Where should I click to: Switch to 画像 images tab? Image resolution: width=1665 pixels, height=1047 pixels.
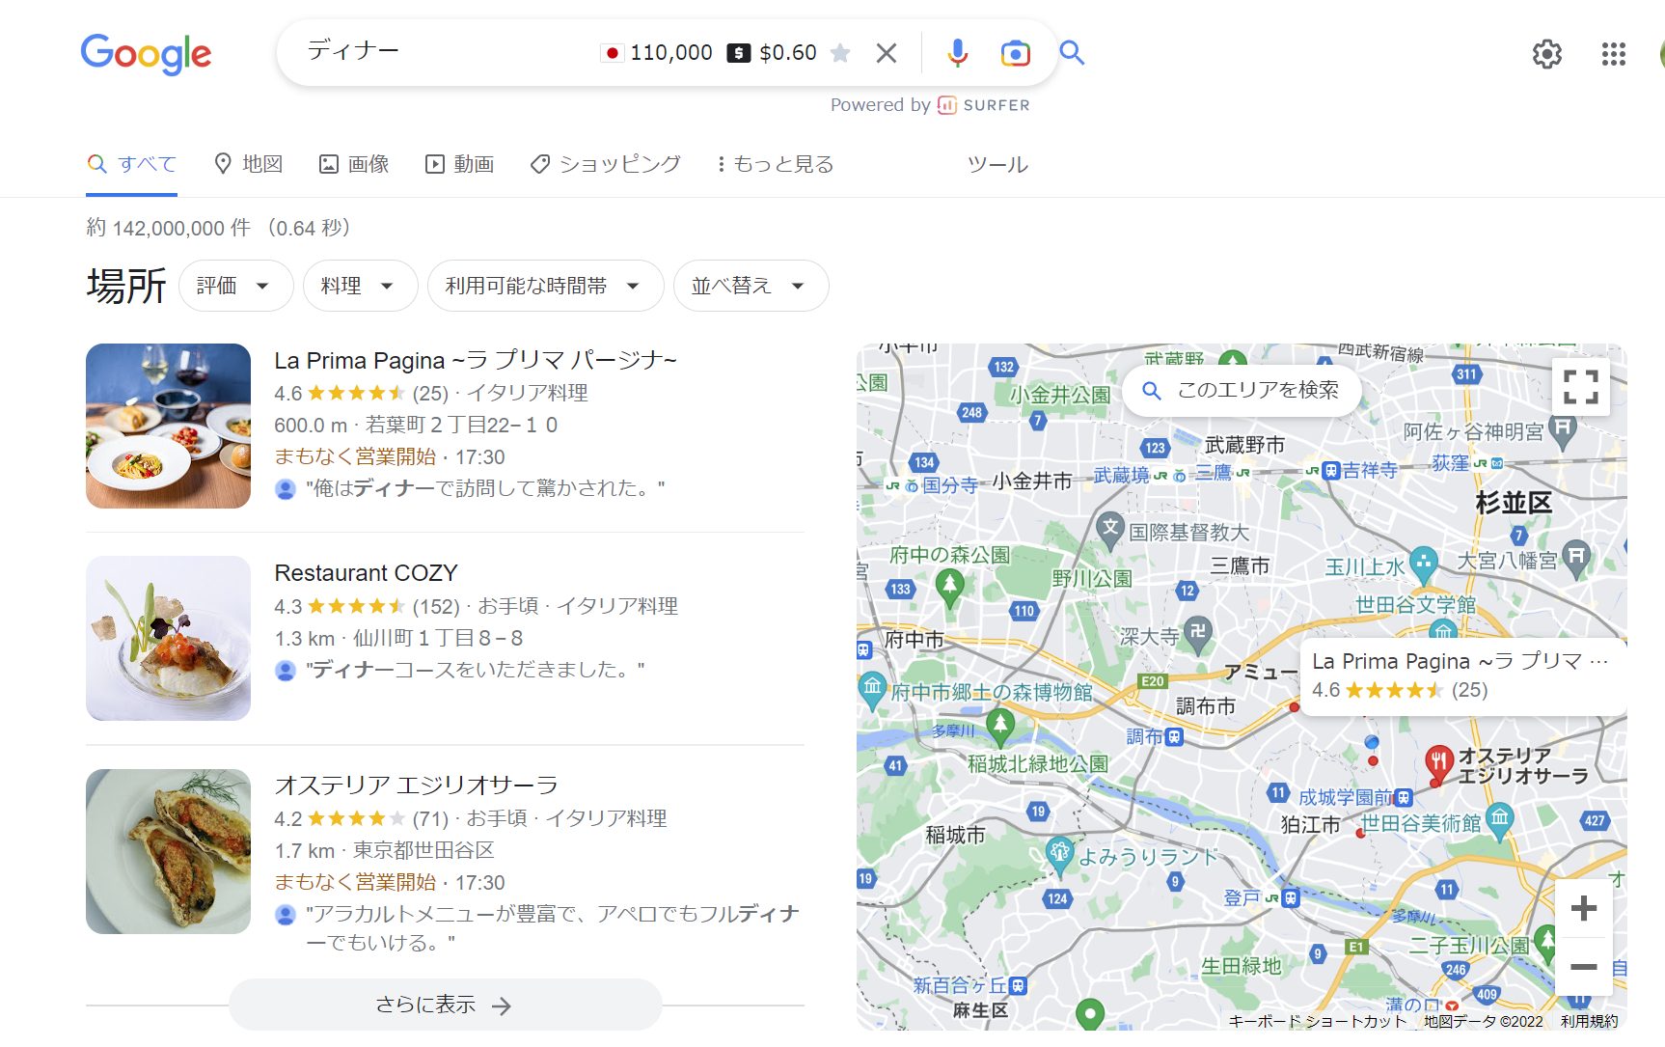(354, 164)
